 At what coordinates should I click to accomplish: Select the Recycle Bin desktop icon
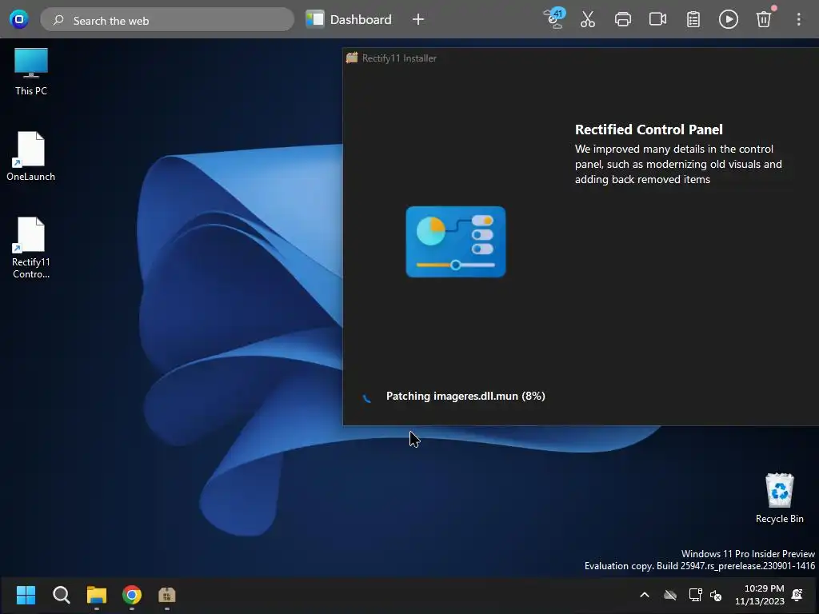tap(779, 498)
